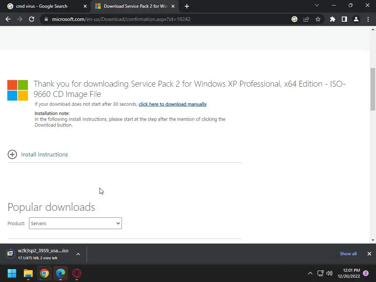
Task: Open the volume tray icon
Action: [x=329, y=273]
